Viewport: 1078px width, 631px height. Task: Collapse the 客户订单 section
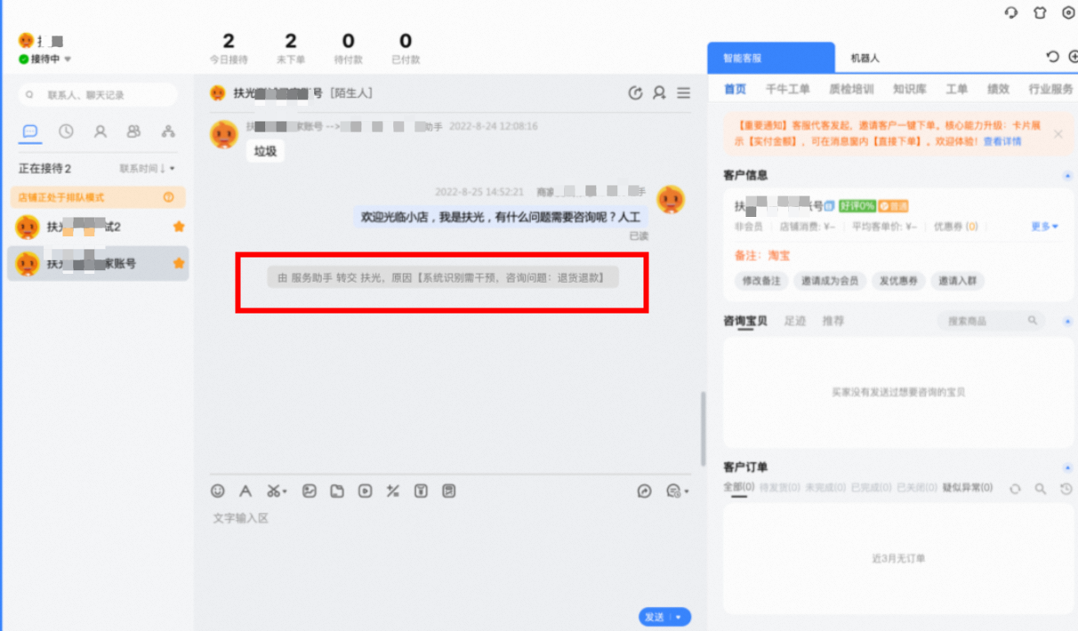point(1067,467)
